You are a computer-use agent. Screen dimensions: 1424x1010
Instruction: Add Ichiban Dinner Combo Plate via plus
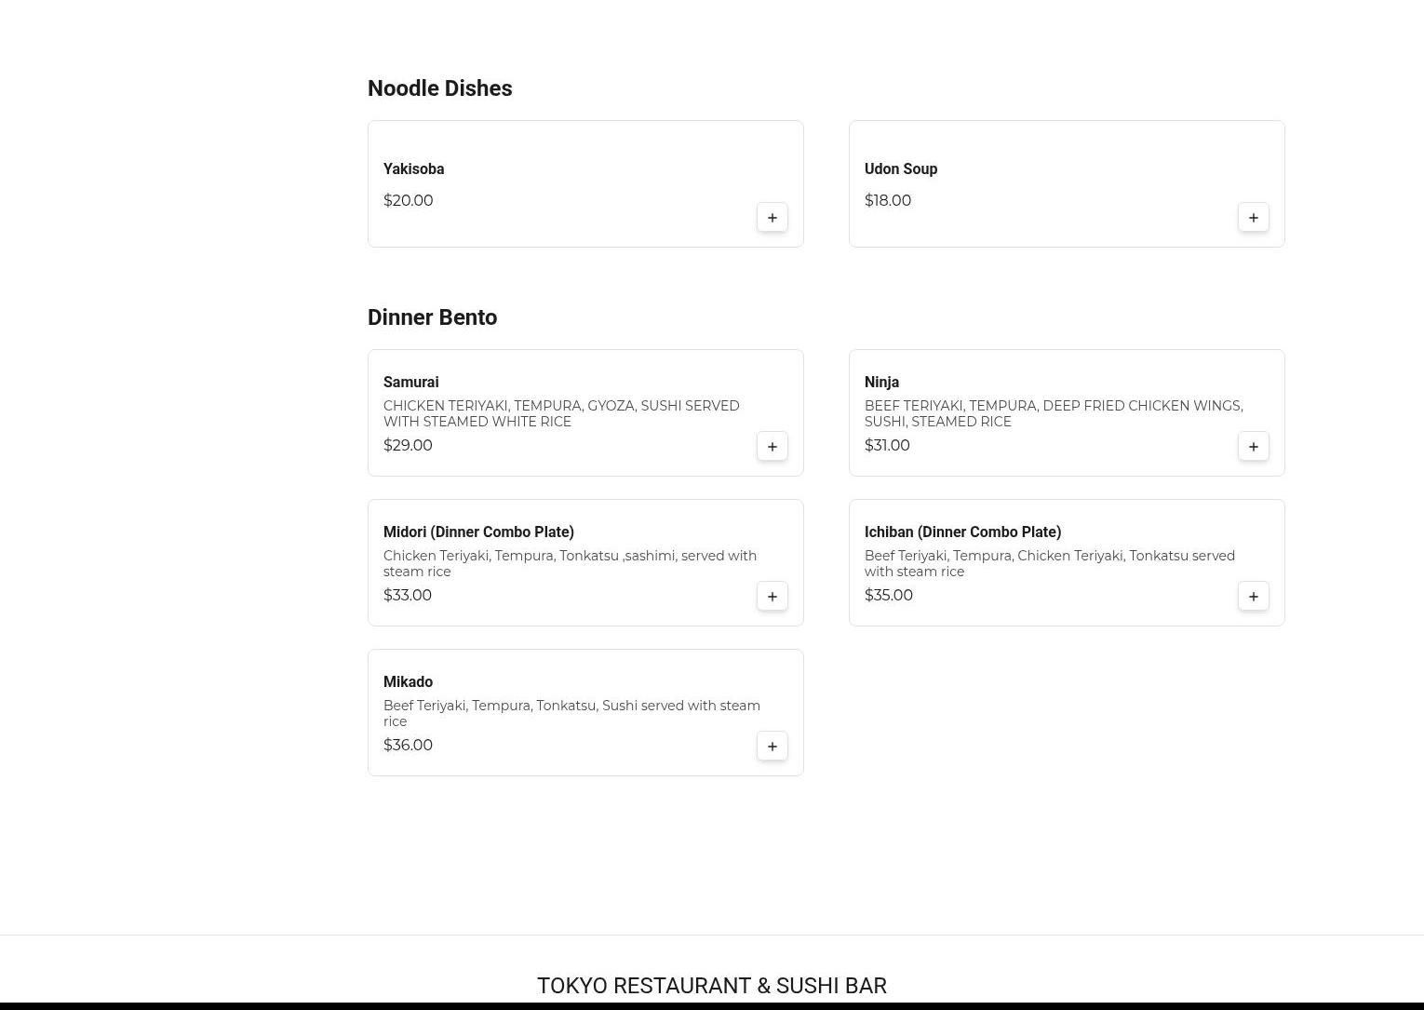pos(1254,597)
